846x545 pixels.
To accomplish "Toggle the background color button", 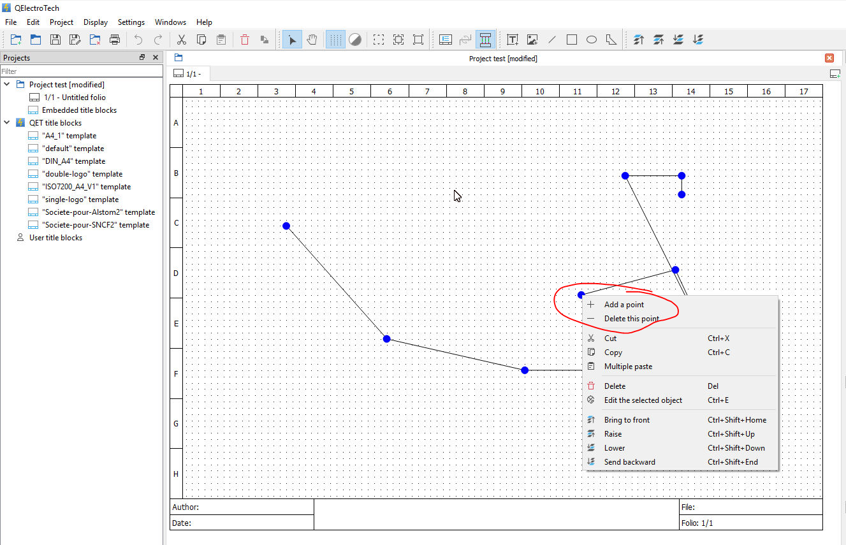I will click(355, 40).
